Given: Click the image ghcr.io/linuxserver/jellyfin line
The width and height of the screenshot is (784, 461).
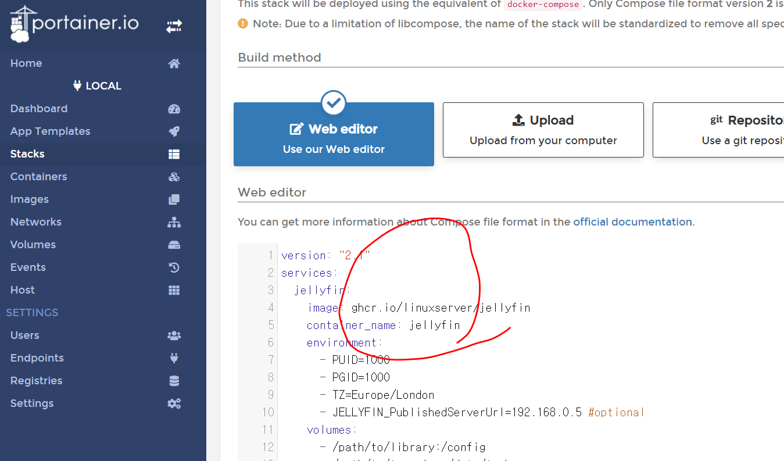Looking at the screenshot, I should pyautogui.click(x=419, y=308).
